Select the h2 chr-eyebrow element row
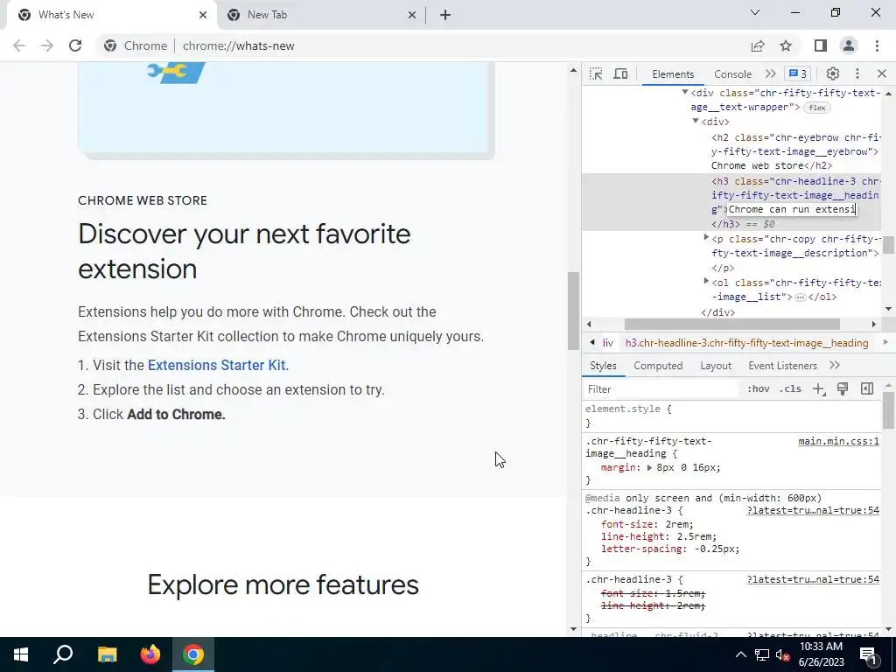 pyautogui.click(x=794, y=151)
